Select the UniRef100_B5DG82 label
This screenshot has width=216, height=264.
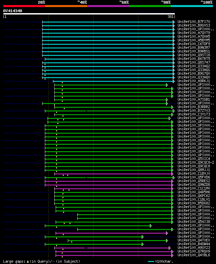point(194,203)
